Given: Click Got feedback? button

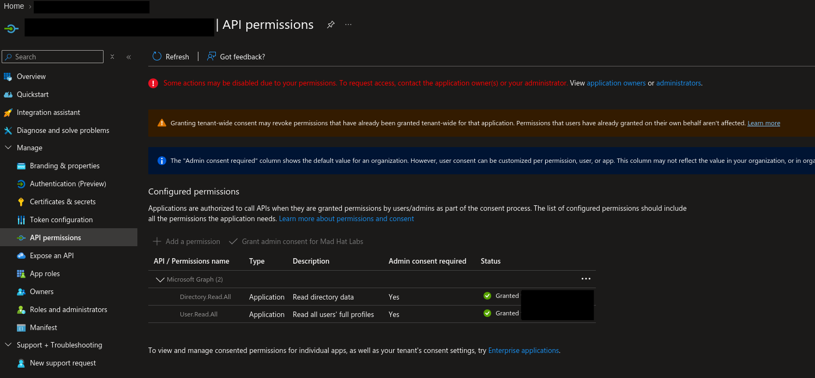Looking at the screenshot, I should pos(236,57).
